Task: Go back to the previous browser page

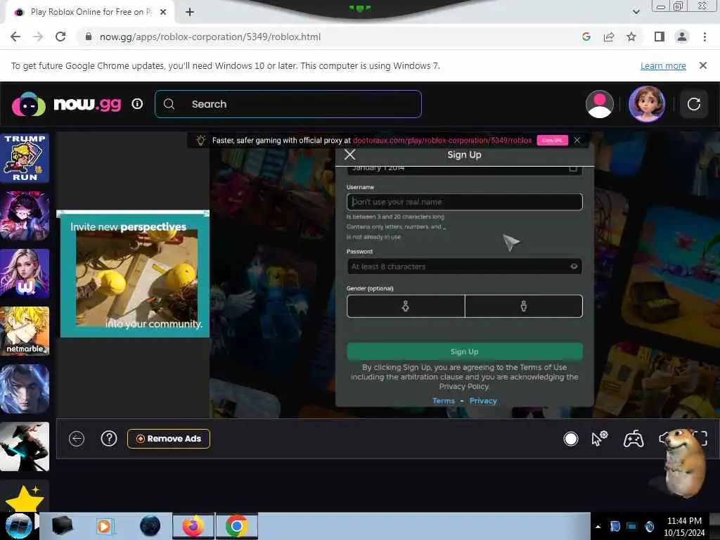Action: [15, 37]
